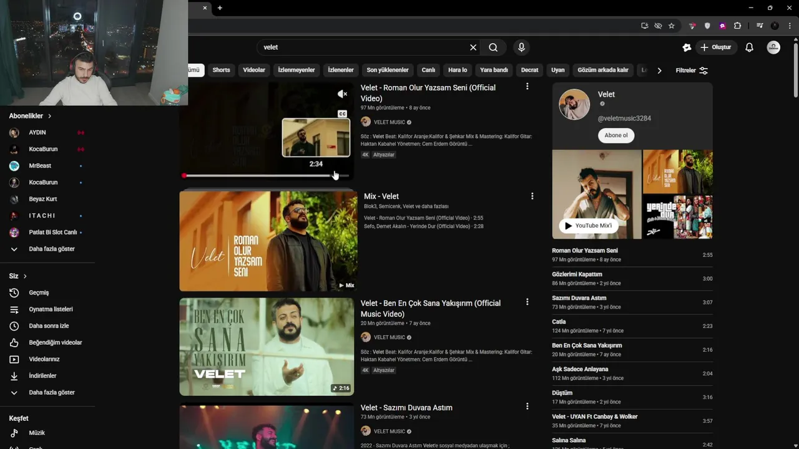Screen dimensions: 799x449
Task: Open browser extensions puzzle icon
Action: click(x=737, y=26)
